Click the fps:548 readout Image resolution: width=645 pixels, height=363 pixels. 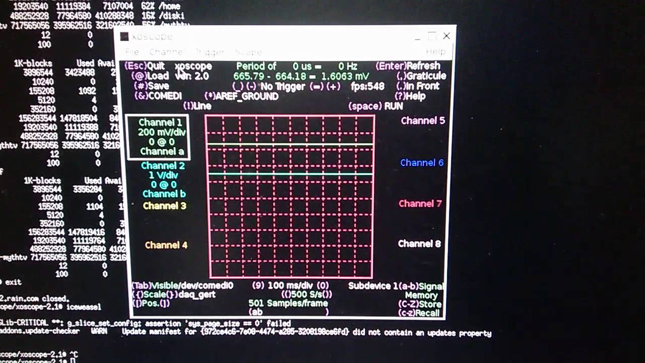point(367,86)
